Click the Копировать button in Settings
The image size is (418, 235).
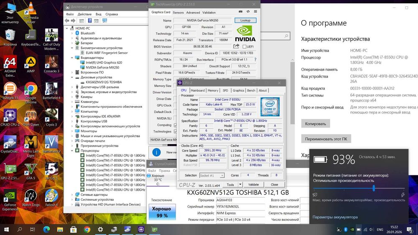[316, 124]
